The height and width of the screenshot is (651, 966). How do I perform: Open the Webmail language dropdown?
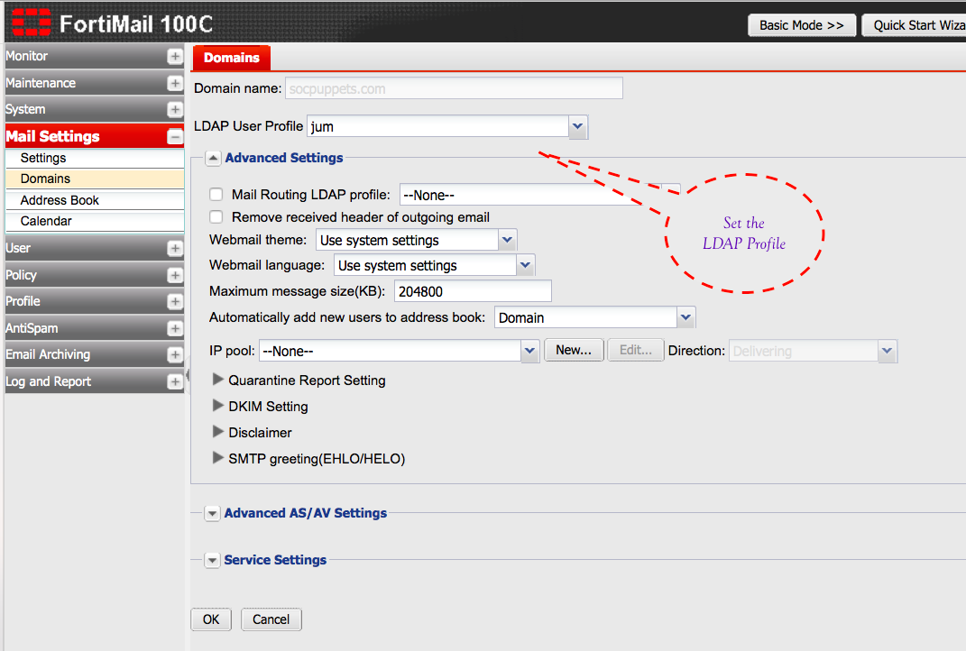click(x=525, y=265)
